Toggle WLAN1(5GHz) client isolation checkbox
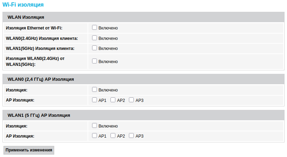This screenshot has width=287, height=157. click(x=95, y=48)
